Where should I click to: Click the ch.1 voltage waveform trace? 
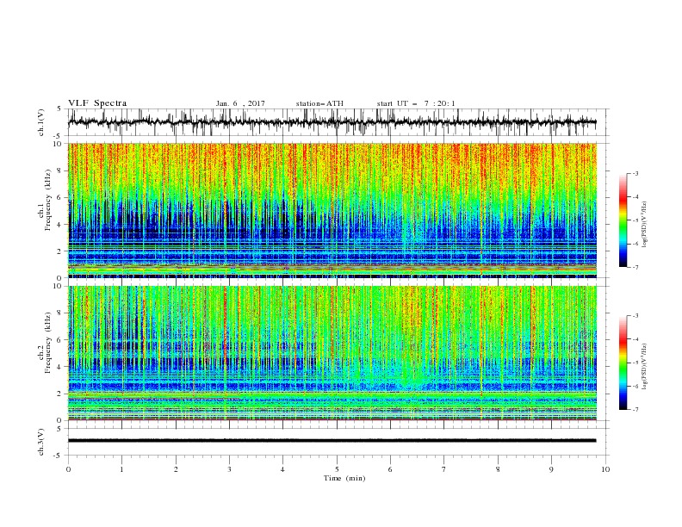click(332, 122)
